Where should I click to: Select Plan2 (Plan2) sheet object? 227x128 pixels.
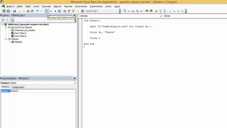coord(21,36)
